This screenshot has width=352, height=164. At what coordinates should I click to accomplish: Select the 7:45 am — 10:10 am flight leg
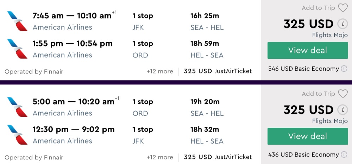(x=72, y=16)
